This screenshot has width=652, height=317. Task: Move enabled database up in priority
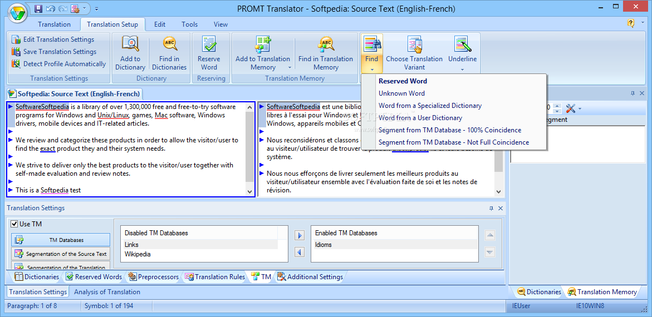tap(490, 236)
